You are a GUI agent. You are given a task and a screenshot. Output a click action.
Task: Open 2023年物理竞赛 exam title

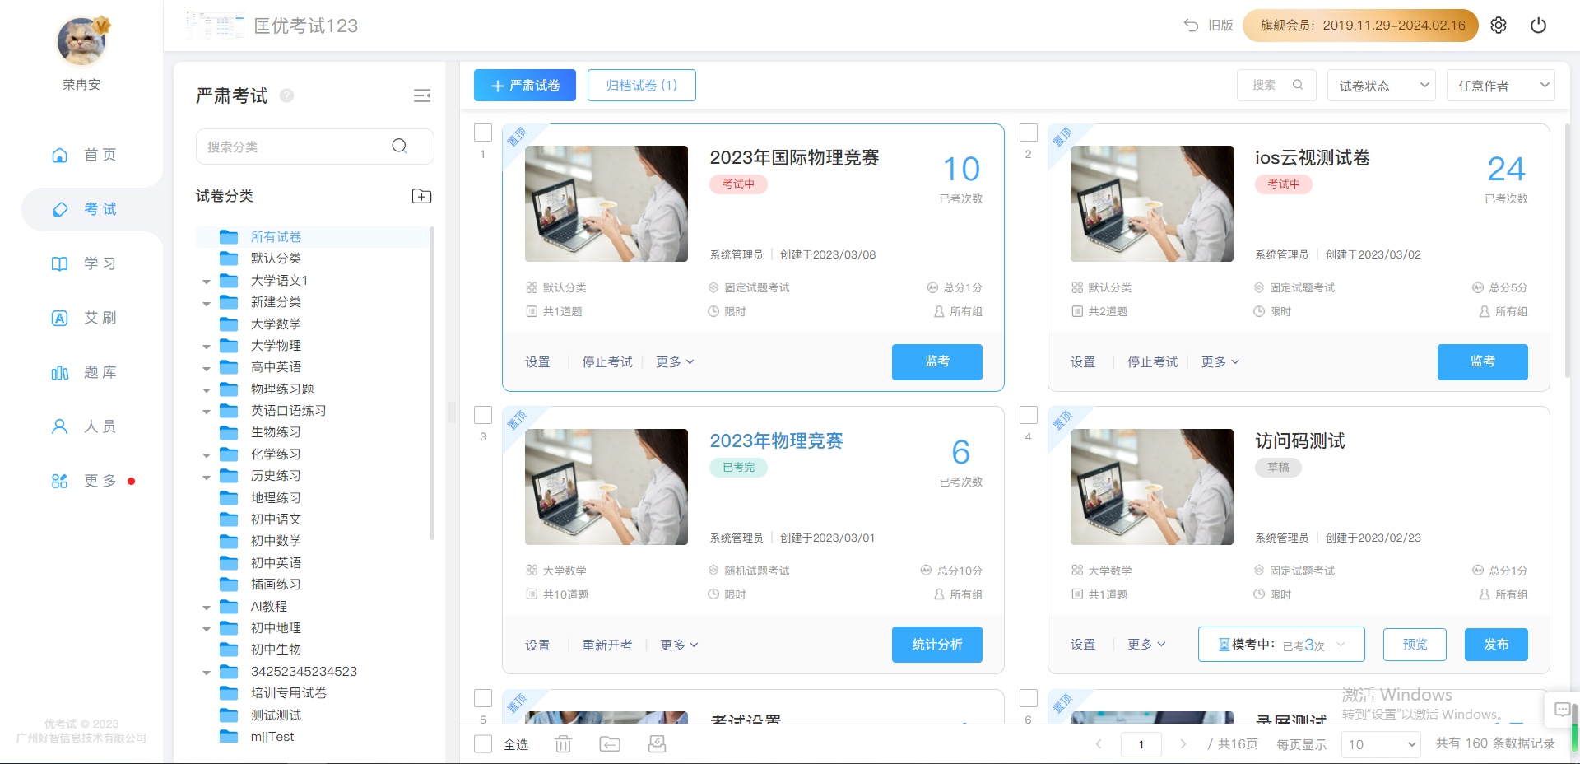coord(776,441)
